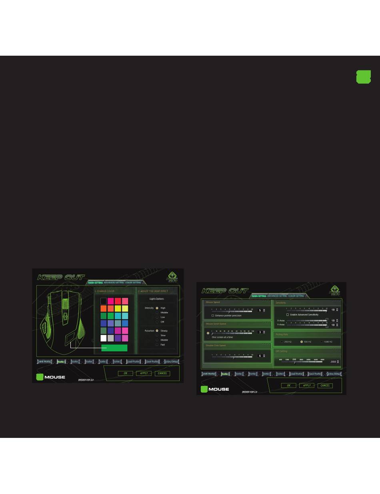This screenshot has height=494, width=380.
Task: Select Fast pulsation
Action: (157, 345)
